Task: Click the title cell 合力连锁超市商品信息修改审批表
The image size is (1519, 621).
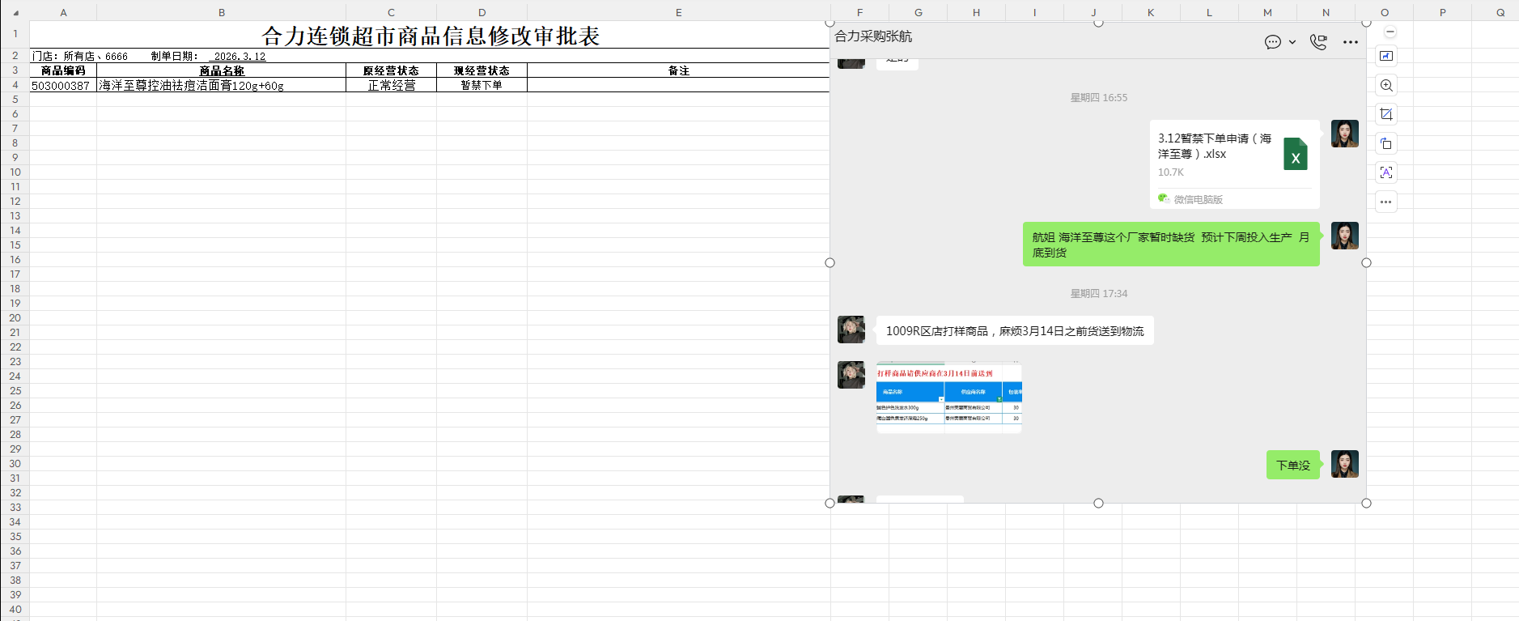Action: 430,36
